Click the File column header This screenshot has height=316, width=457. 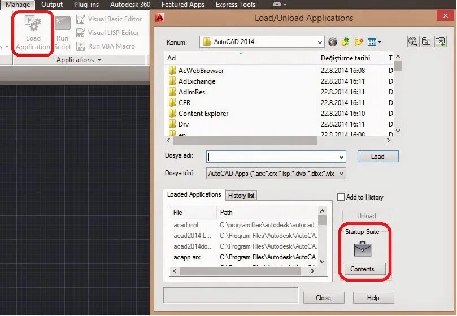click(193, 213)
